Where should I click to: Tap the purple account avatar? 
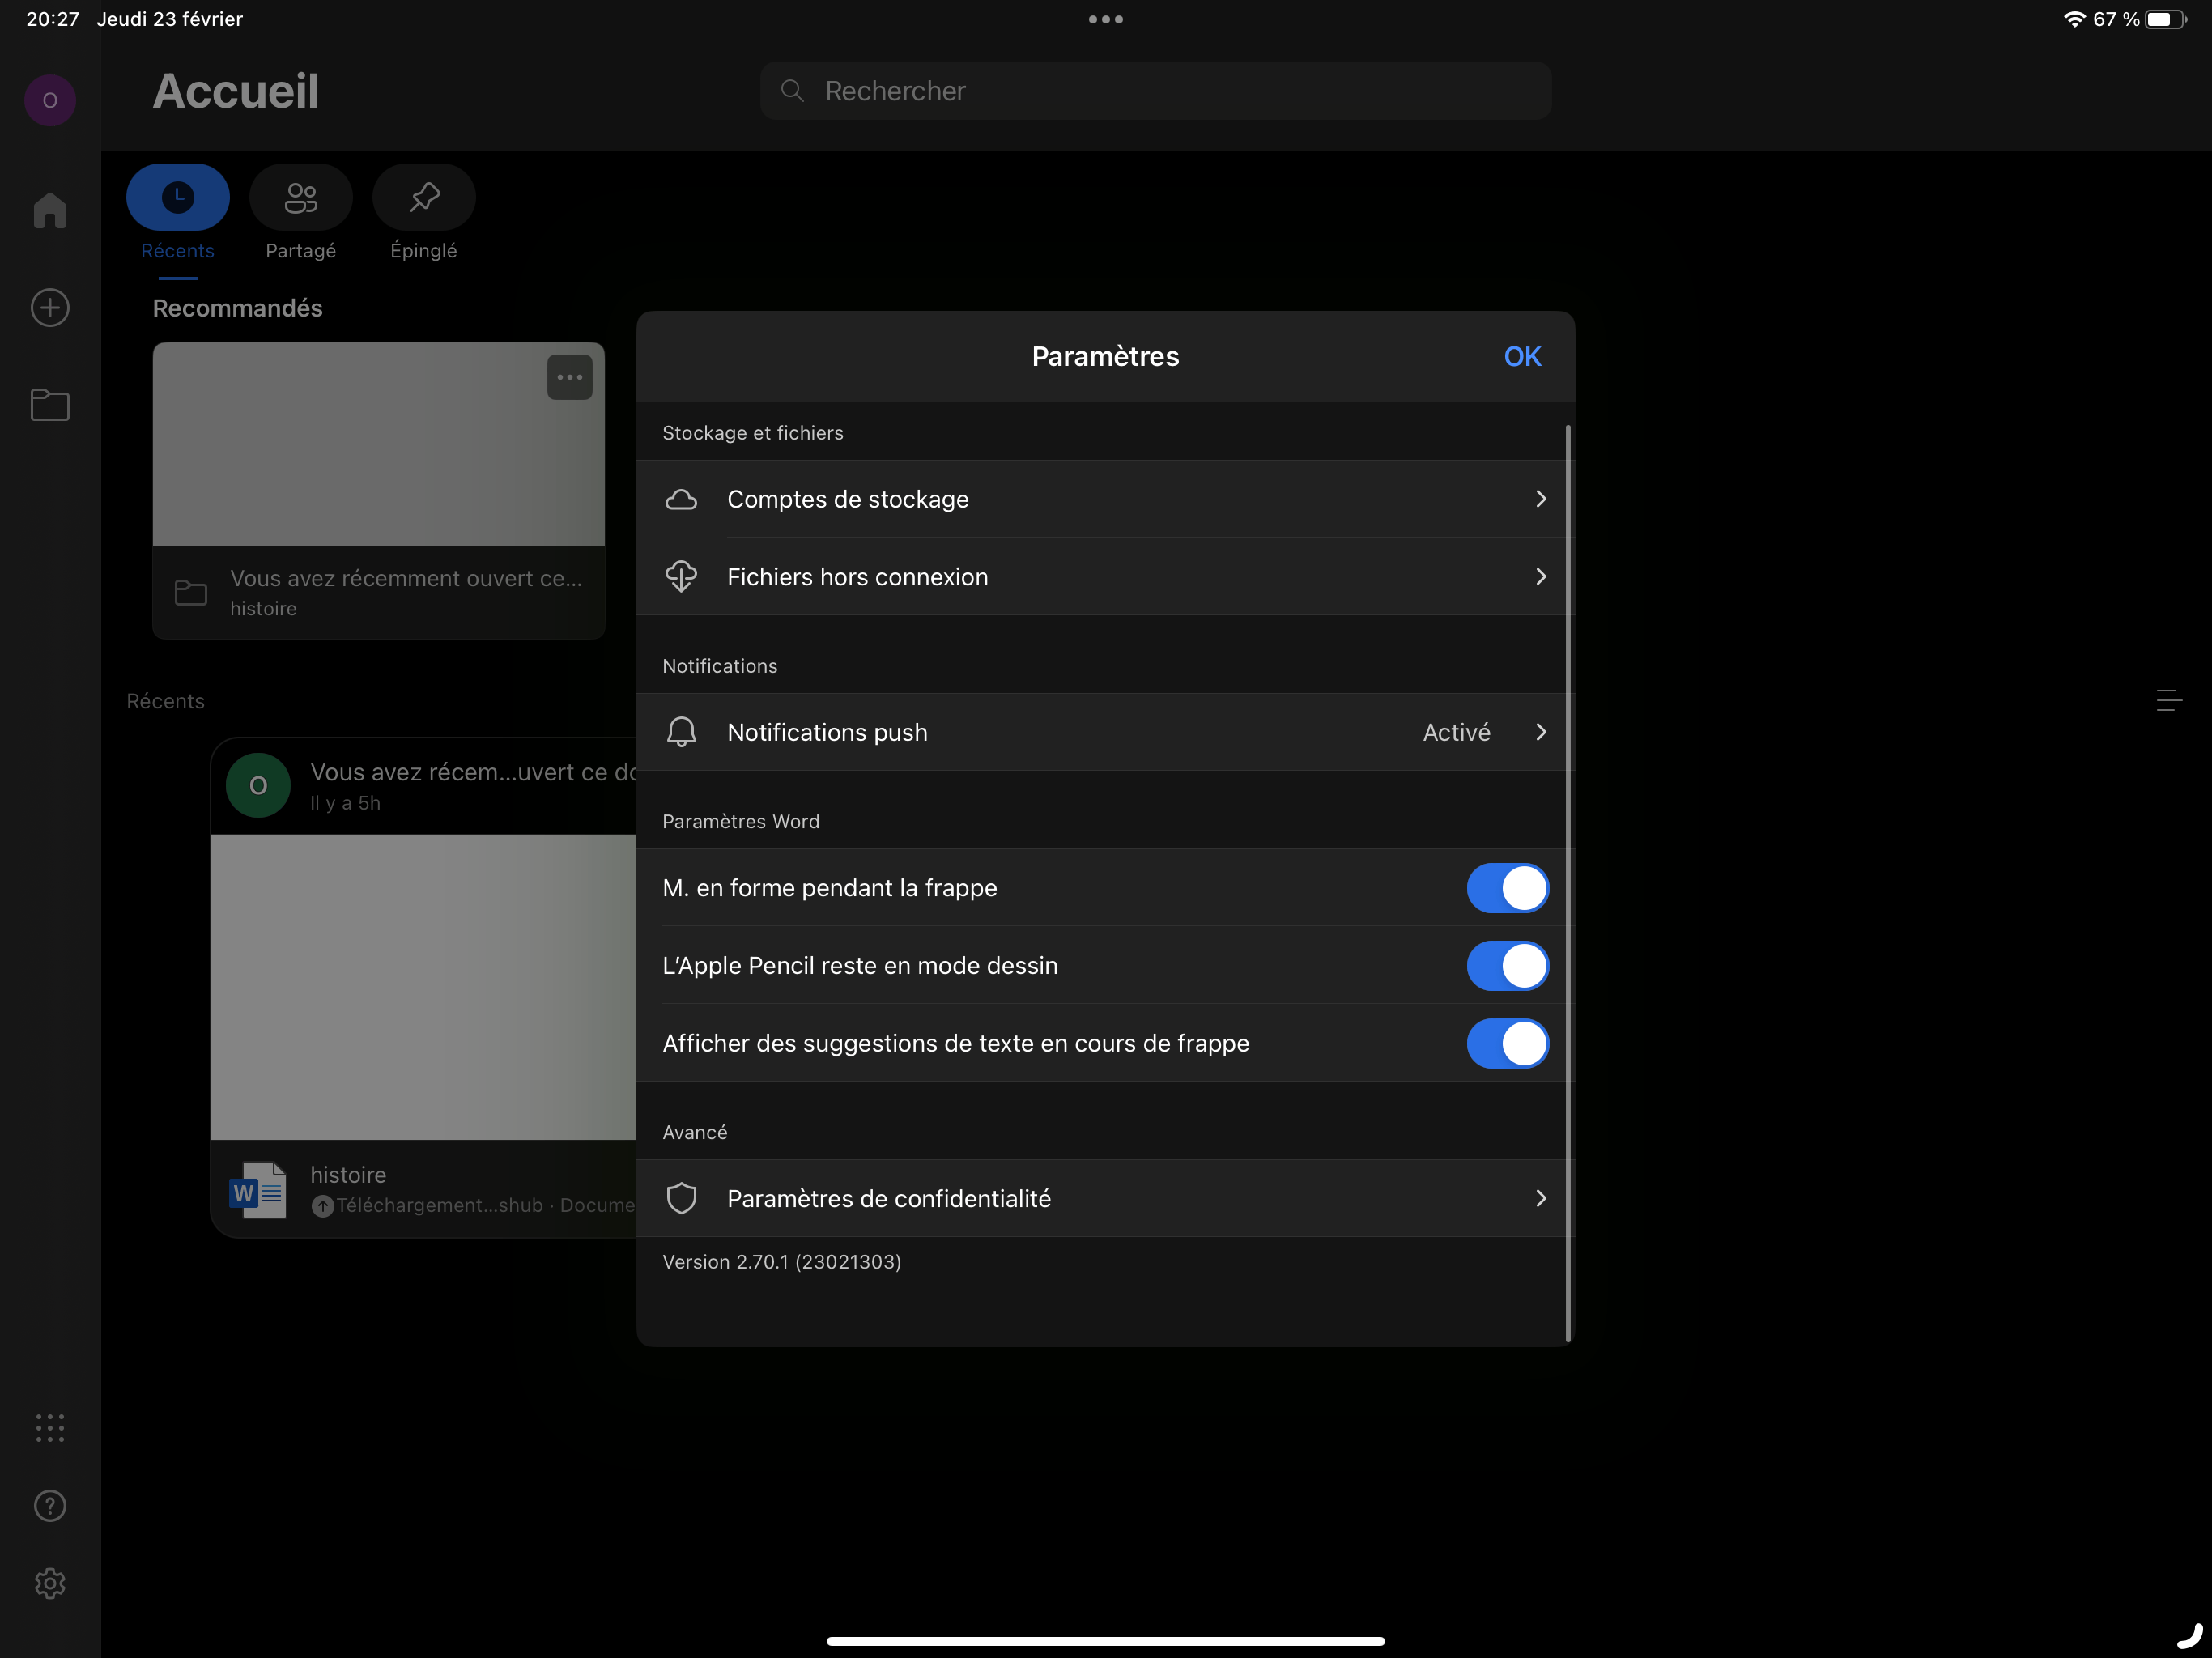(x=50, y=100)
